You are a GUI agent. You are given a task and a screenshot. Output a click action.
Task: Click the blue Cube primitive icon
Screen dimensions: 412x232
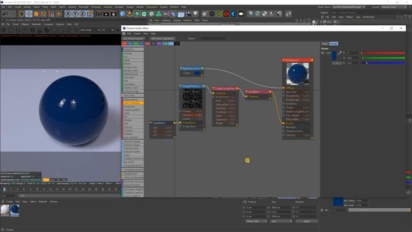(122, 14)
